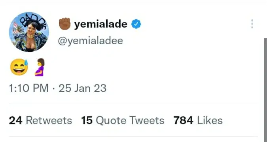Screen dimensions: 267x142
Task: Open yemialade's circular profile picture
Action: coord(29,32)
